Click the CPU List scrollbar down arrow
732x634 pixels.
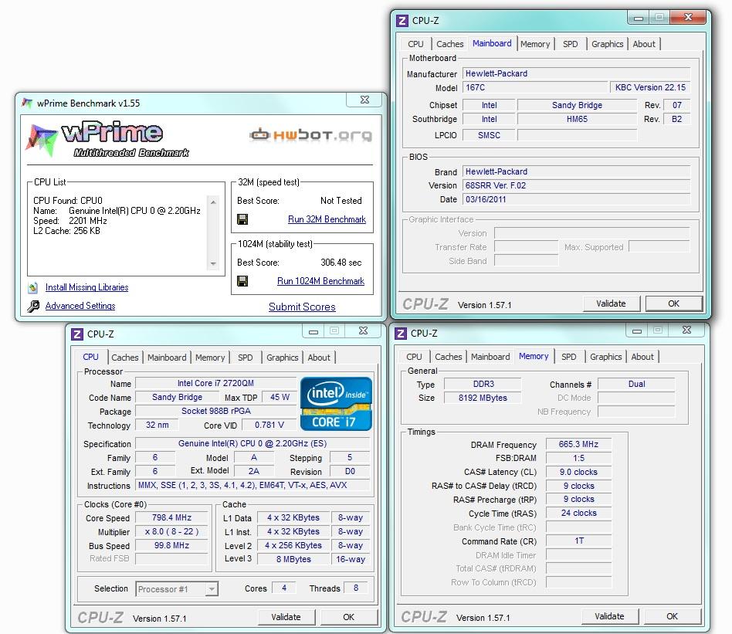click(x=213, y=264)
